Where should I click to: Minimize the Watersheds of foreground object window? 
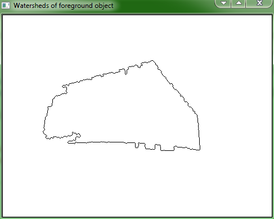pyautogui.click(x=223, y=3)
